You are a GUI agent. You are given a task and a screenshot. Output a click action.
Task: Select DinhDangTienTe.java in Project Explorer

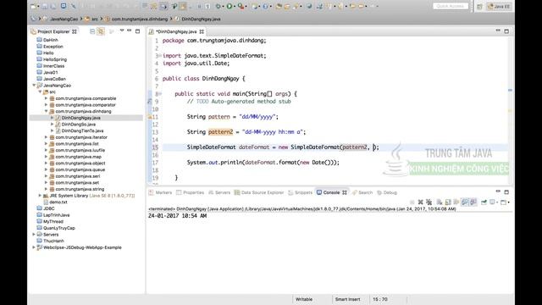(82, 130)
